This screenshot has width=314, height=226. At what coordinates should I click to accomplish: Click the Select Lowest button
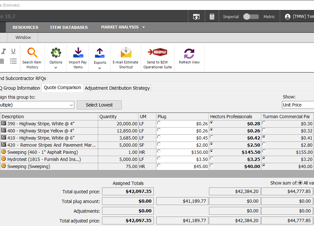(99, 105)
